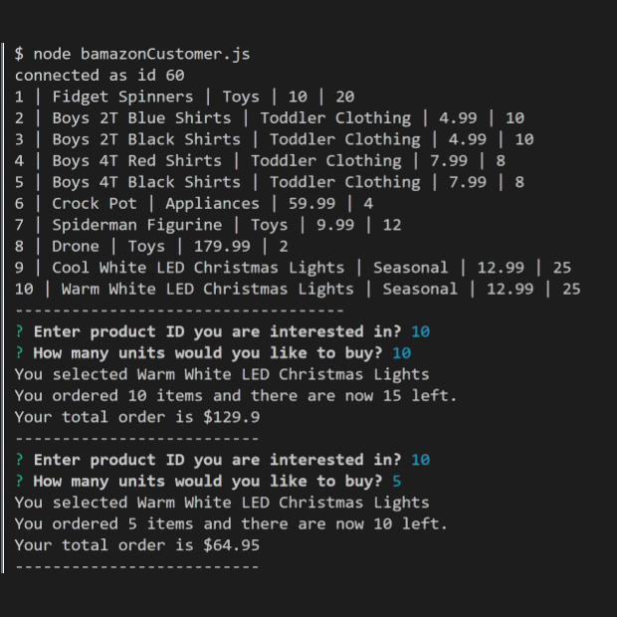This screenshot has height=617, width=617.
Task: Click the Boys 2T Black Shirts row
Action: point(275,139)
